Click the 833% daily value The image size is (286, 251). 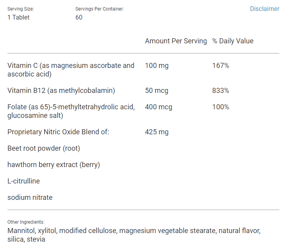point(221,91)
